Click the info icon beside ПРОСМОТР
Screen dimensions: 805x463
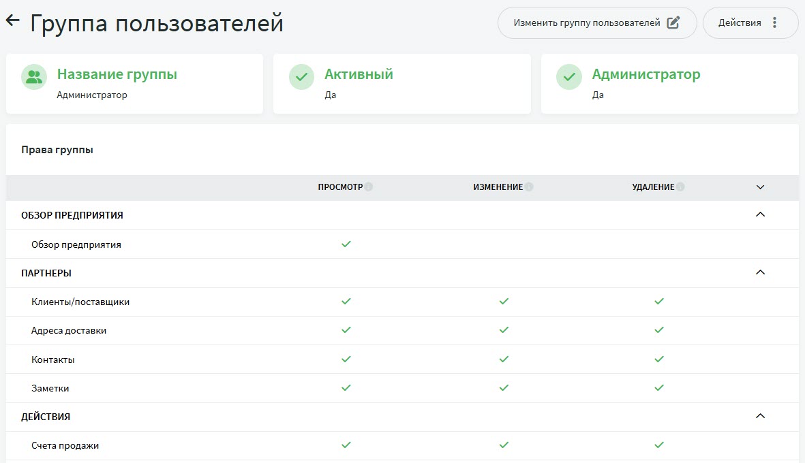click(x=369, y=187)
